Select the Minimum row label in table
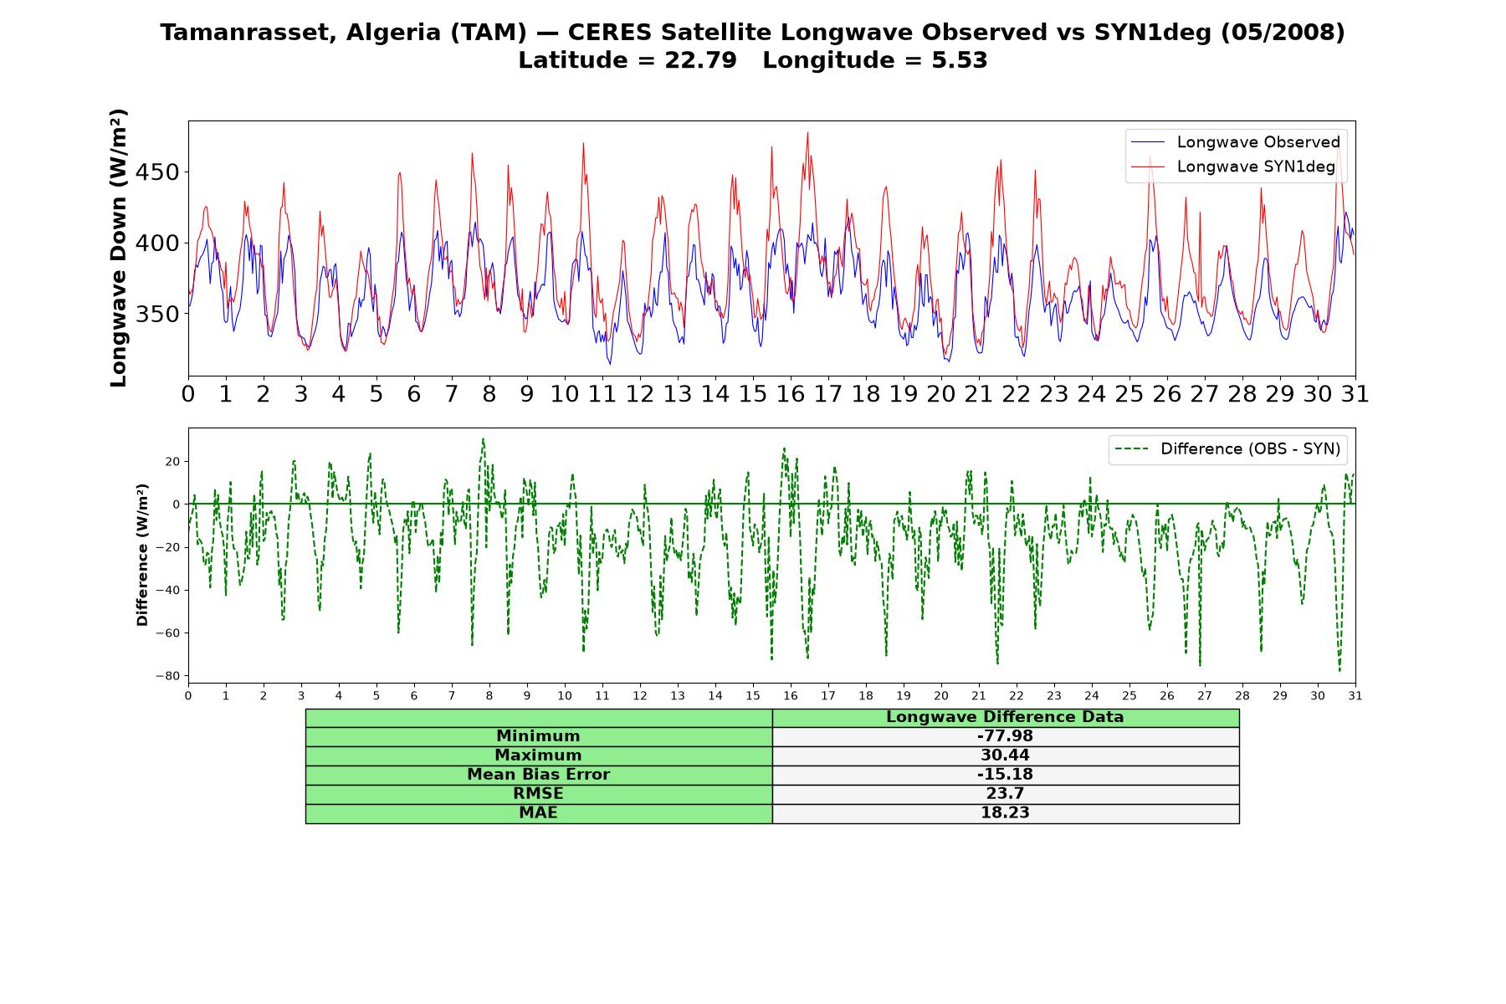Viewport: 1506px width, 1004px height. [x=539, y=736]
